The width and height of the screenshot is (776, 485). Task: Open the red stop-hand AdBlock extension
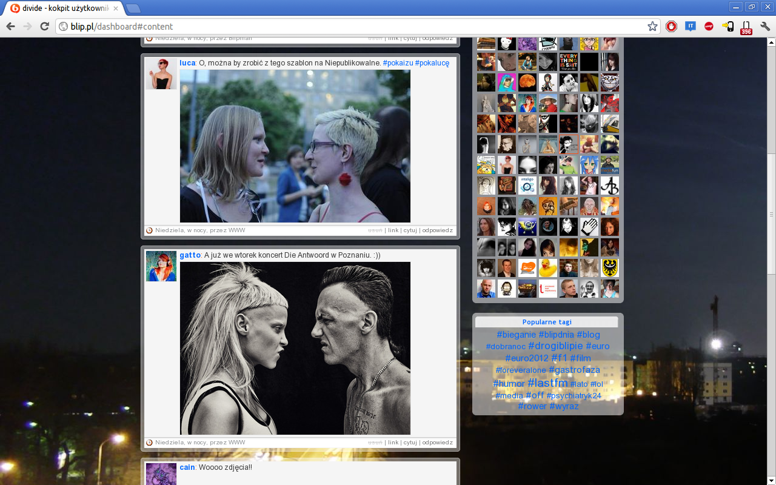(x=671, y=26)
